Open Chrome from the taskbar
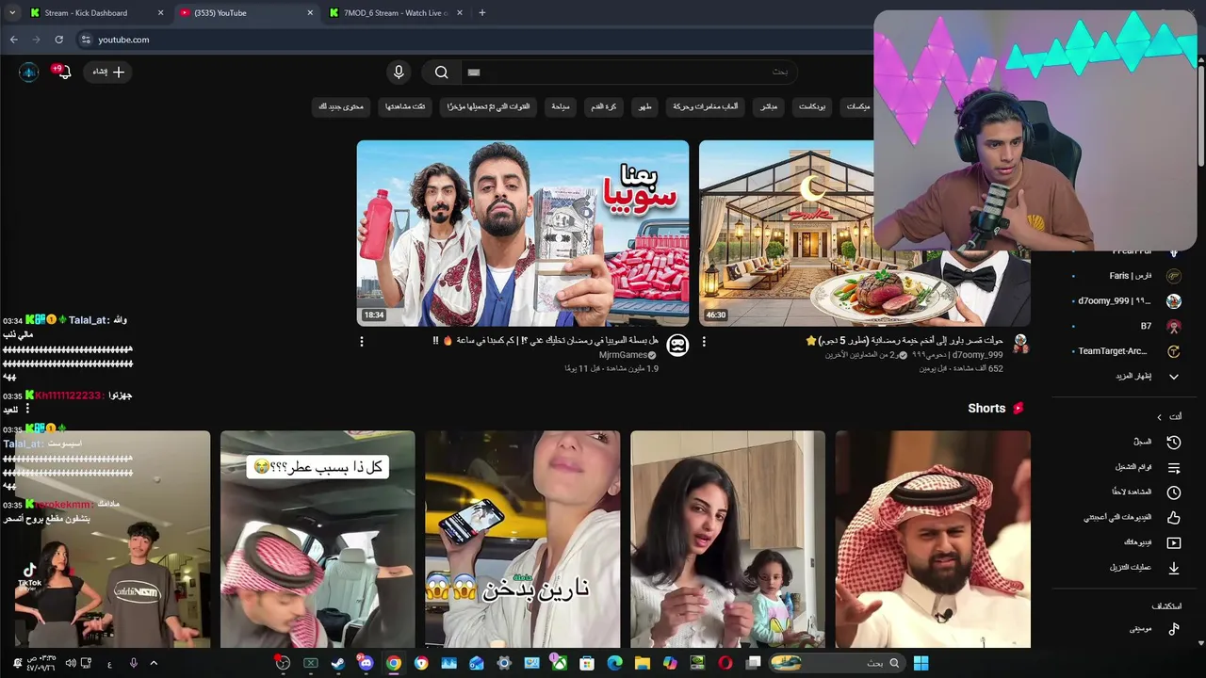The width and height of the screenshot is (1206, 678). point(394,663)
